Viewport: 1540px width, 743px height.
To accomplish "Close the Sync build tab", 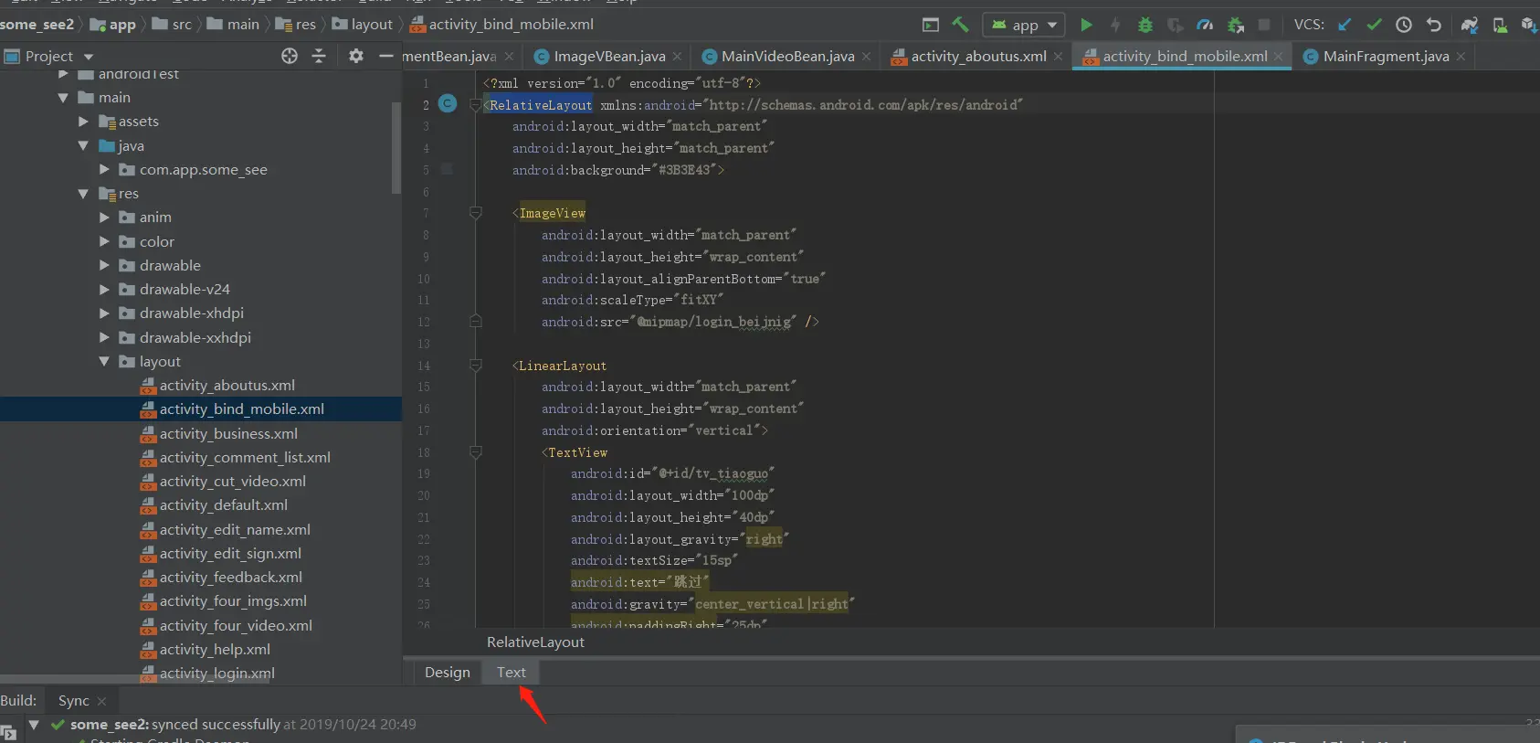I will tap(101, 701).
